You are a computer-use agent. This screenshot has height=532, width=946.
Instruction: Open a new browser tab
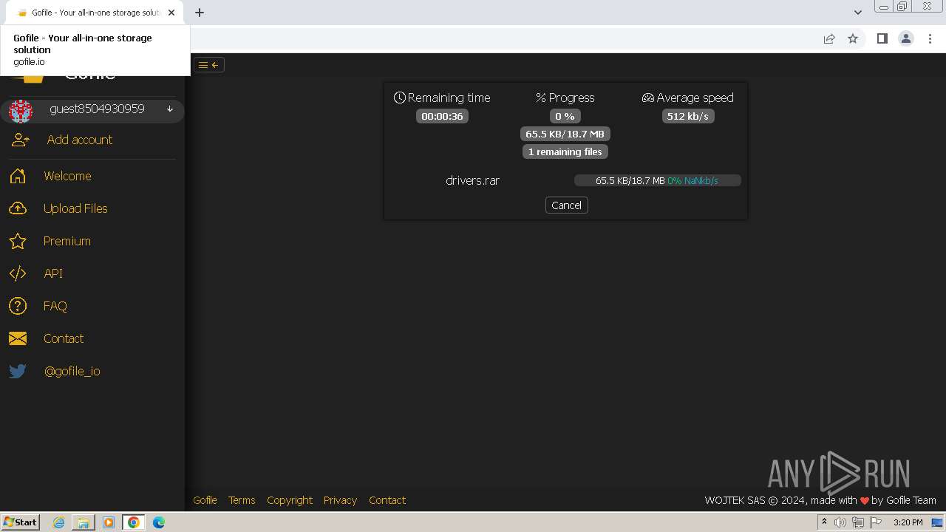200,13
